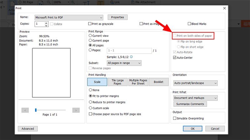Open the Orientation dropdown list

[195, 83]
